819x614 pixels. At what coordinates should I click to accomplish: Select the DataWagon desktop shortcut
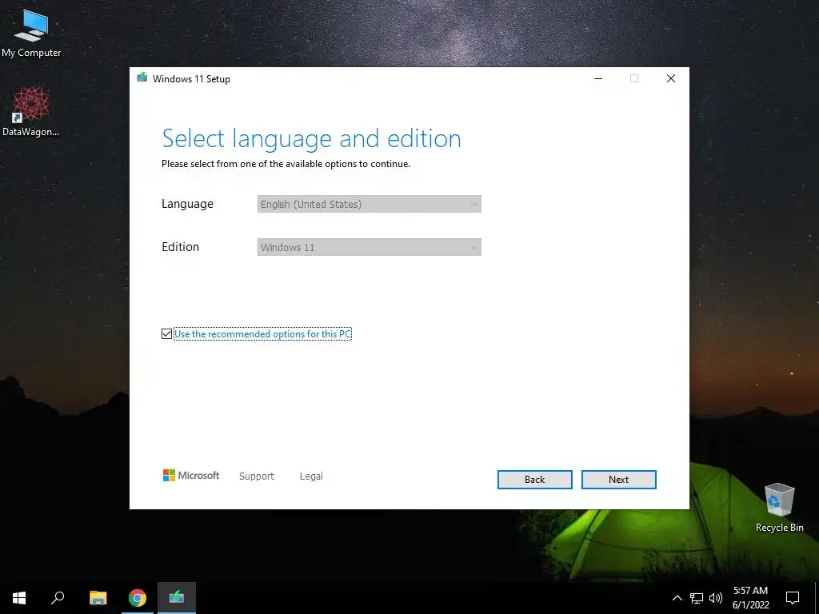click(x=31, y=112)
